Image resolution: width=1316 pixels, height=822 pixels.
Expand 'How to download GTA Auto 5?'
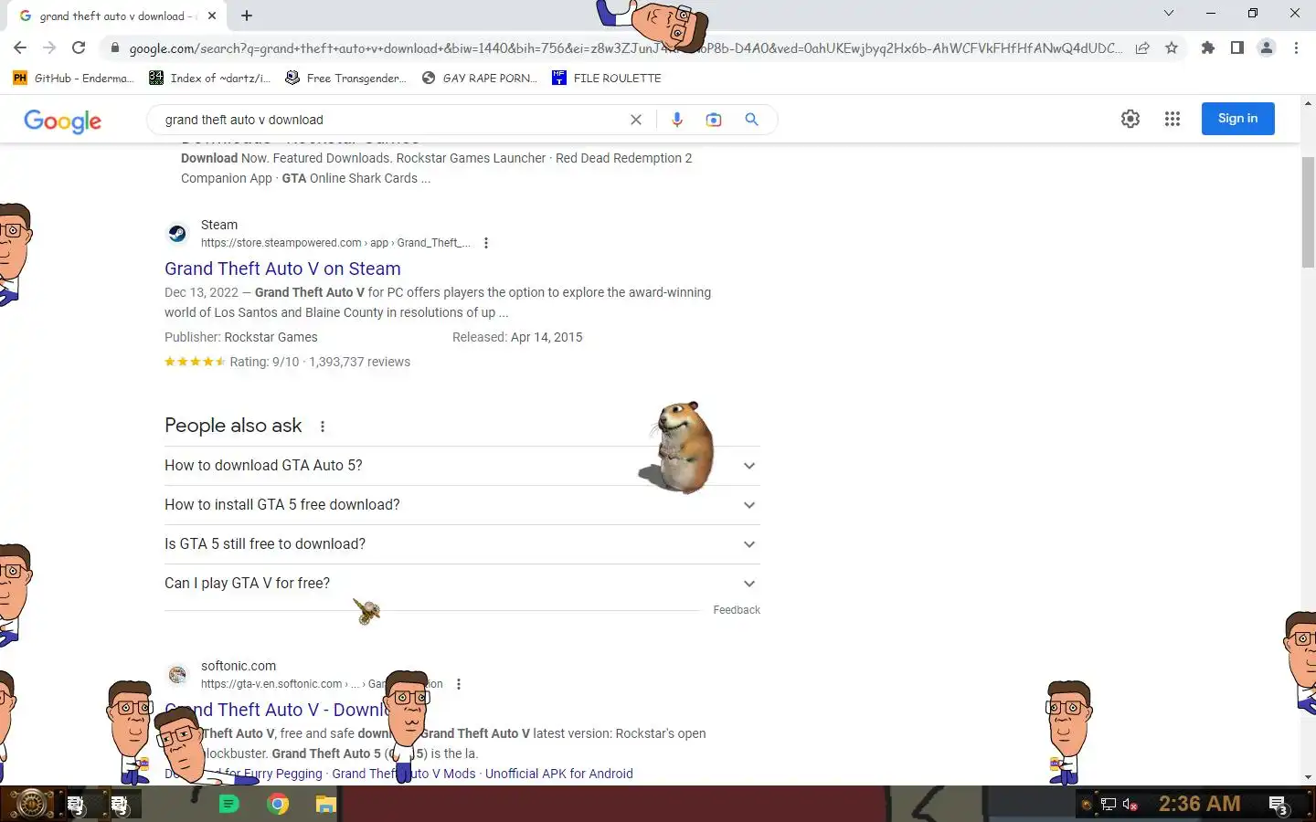462,466
